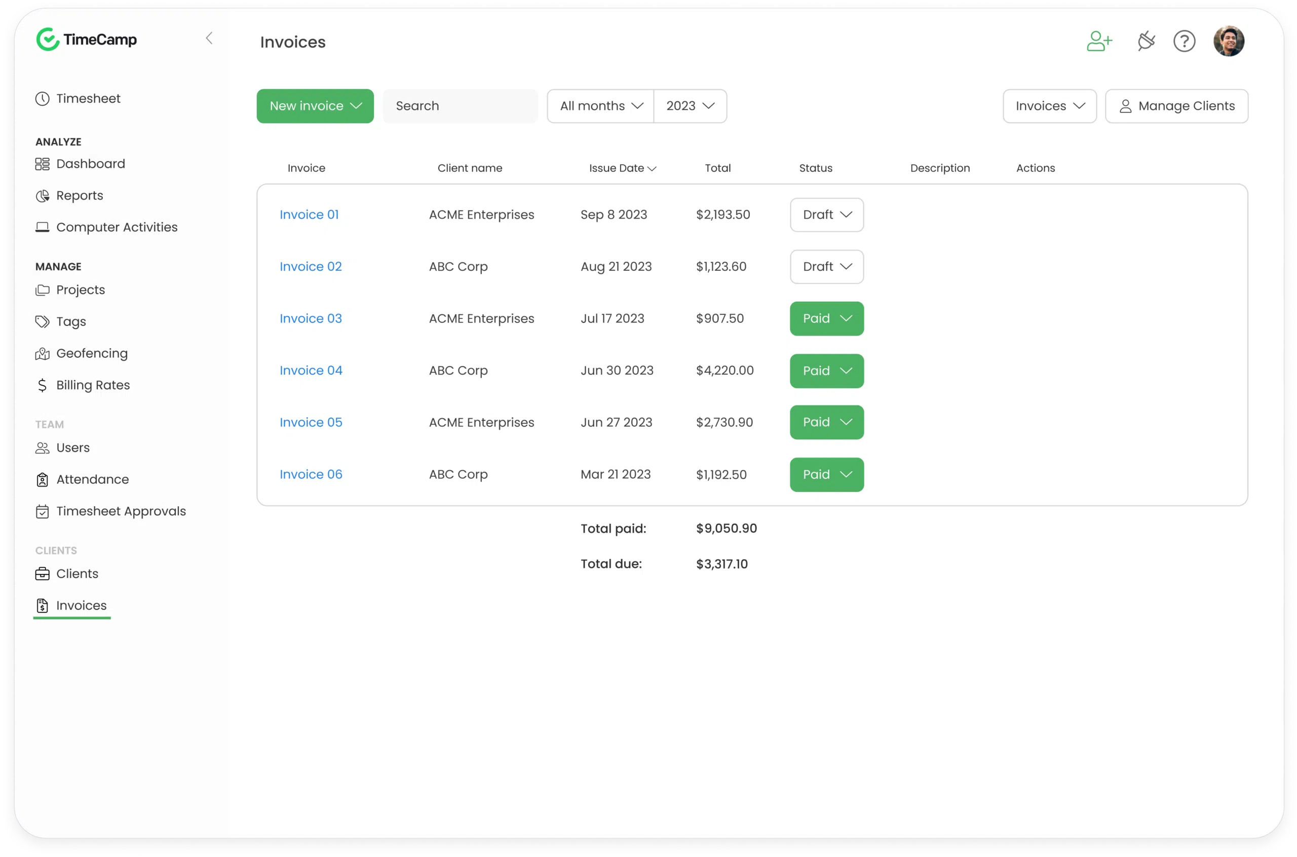
Task: Click the Client name column header
Action: pyautogui.click(x=469, y=169)
